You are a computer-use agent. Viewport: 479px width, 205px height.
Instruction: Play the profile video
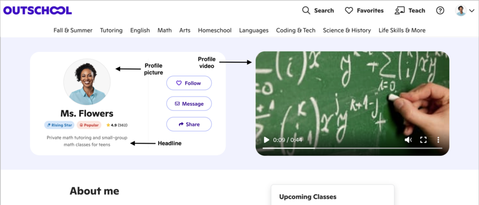pos(266,140)
